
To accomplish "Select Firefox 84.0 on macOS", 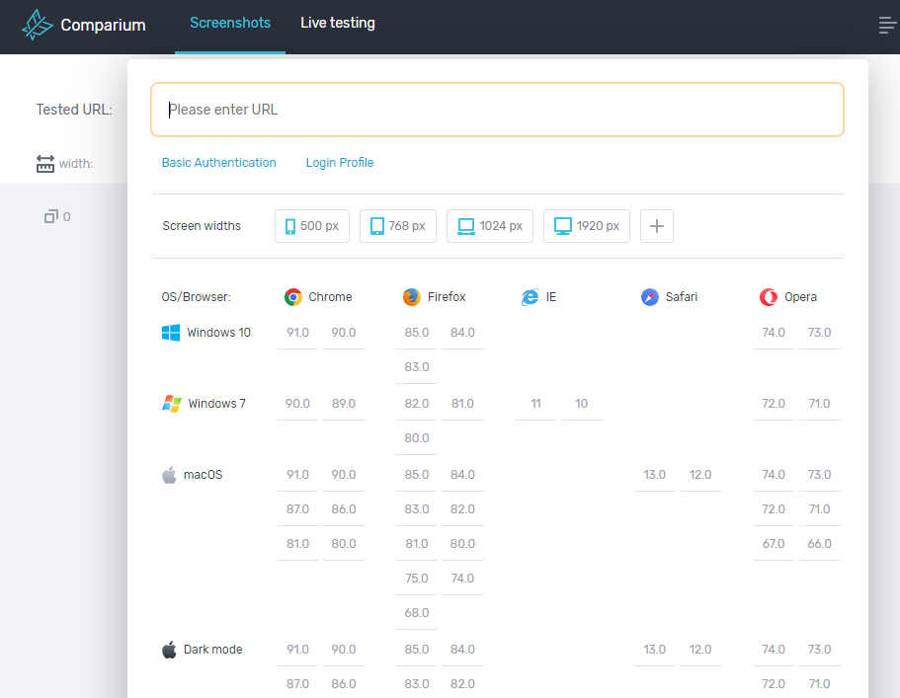I will [x=462, y=475].
